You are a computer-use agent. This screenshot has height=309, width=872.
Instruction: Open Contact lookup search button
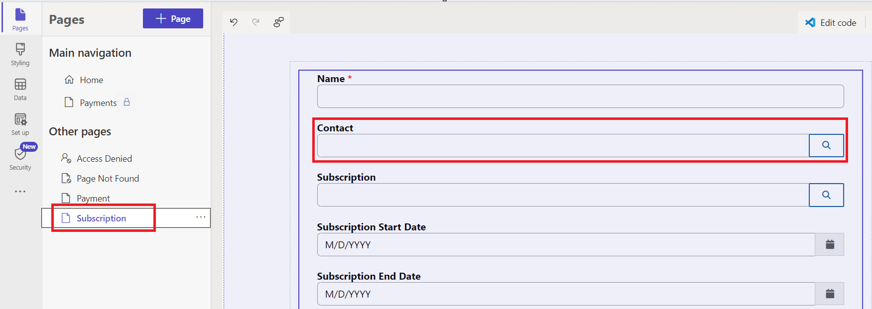click(x=826, y=145)
